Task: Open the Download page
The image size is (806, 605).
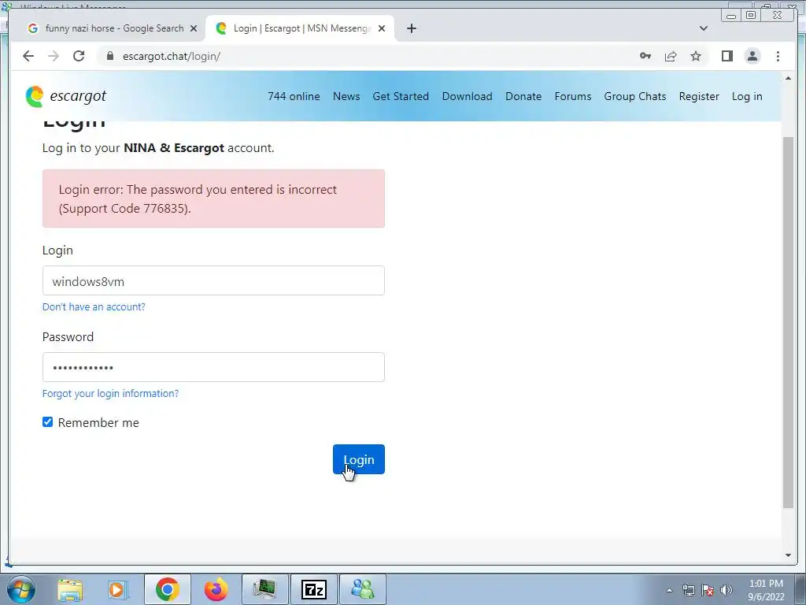Action: point(468,96)
